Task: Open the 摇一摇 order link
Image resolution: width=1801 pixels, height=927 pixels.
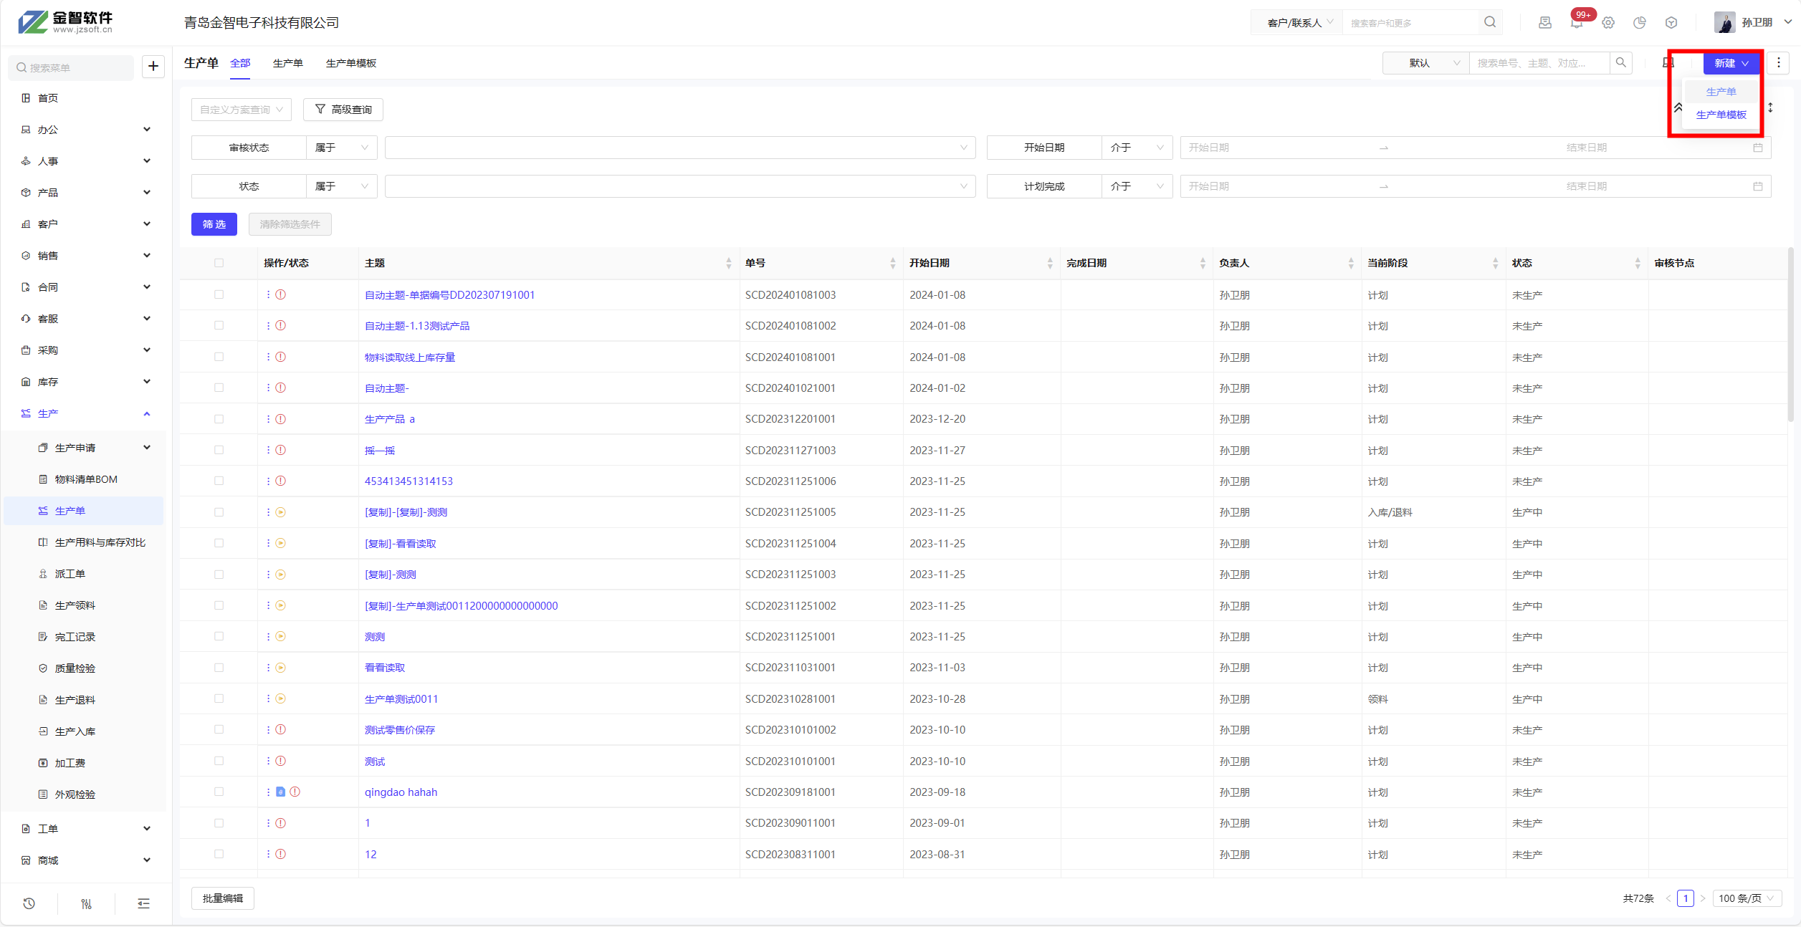Action: 380,451
